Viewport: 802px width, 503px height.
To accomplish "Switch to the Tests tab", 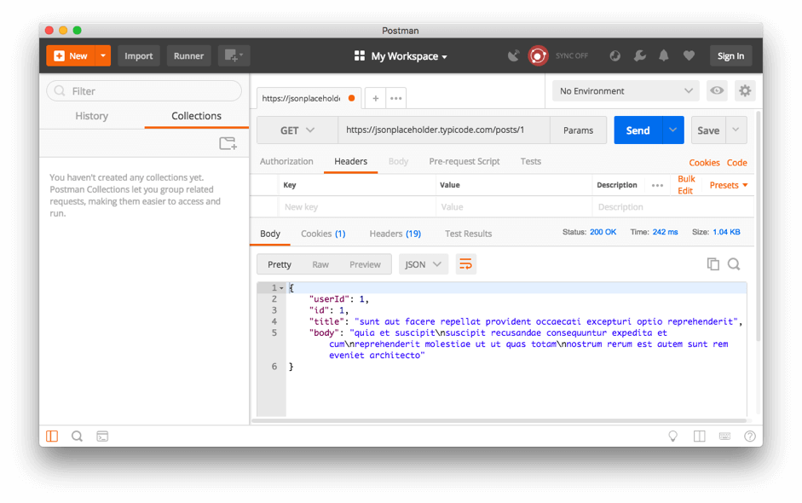I will click(530, 162).
